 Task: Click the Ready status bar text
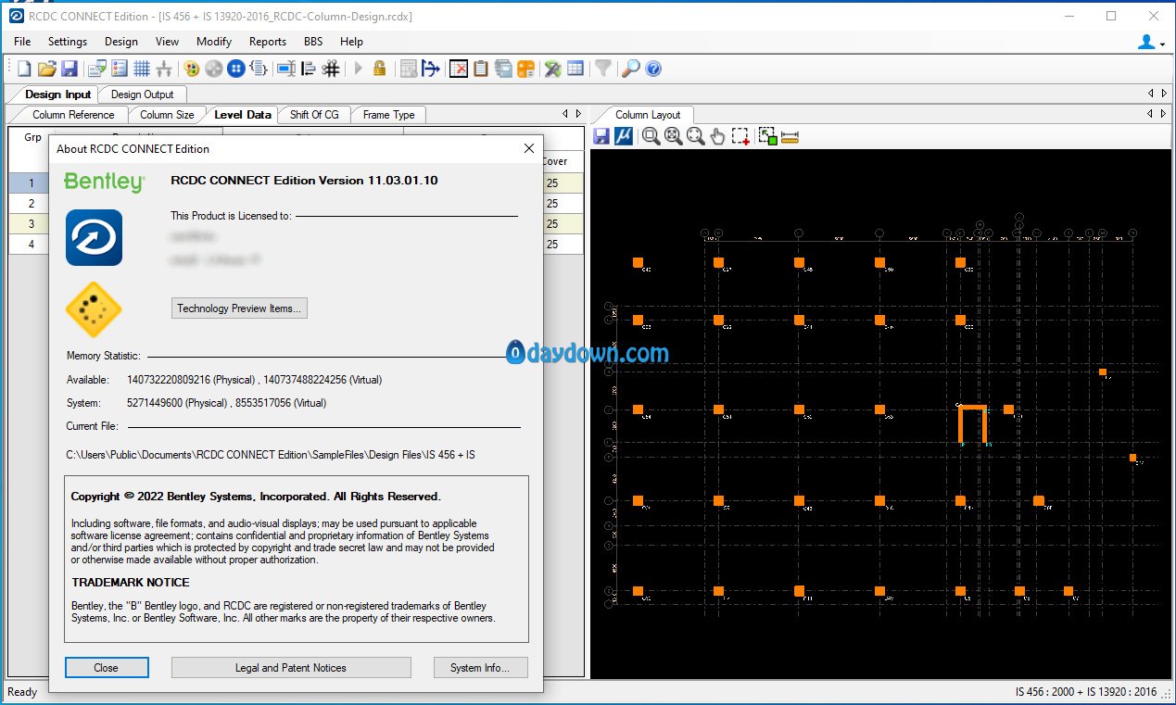tap(22, 692)
